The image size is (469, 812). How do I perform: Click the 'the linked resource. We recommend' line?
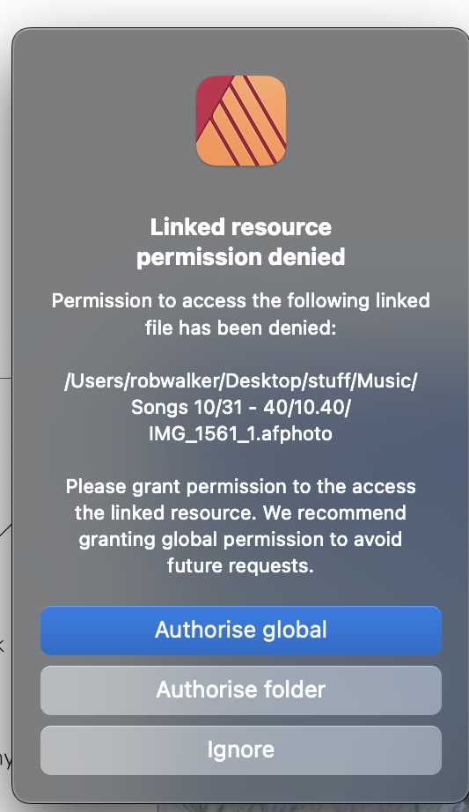tap(241, 513)
